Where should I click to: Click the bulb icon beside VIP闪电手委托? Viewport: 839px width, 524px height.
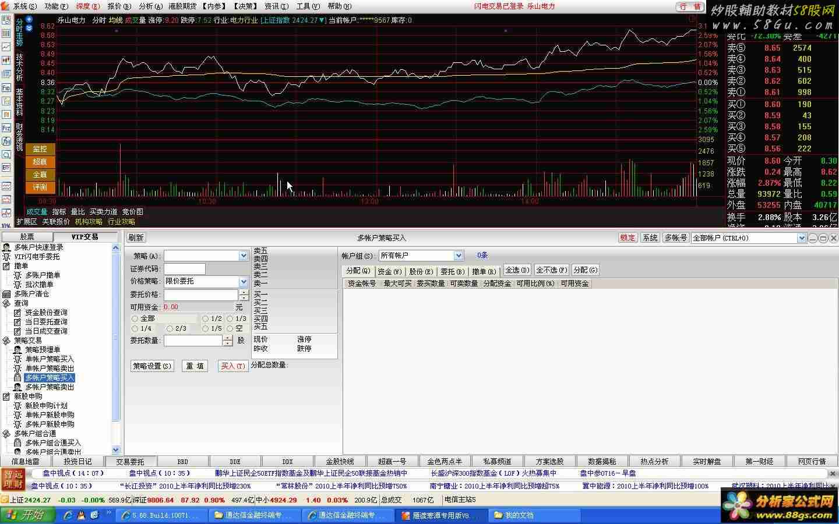pos(7,257)
